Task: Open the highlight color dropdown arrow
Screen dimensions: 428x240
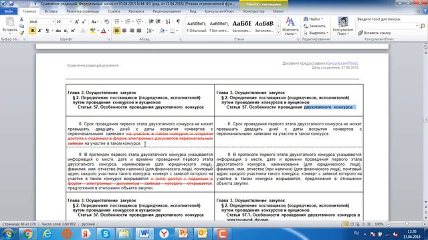Action: tap(98, 31)
